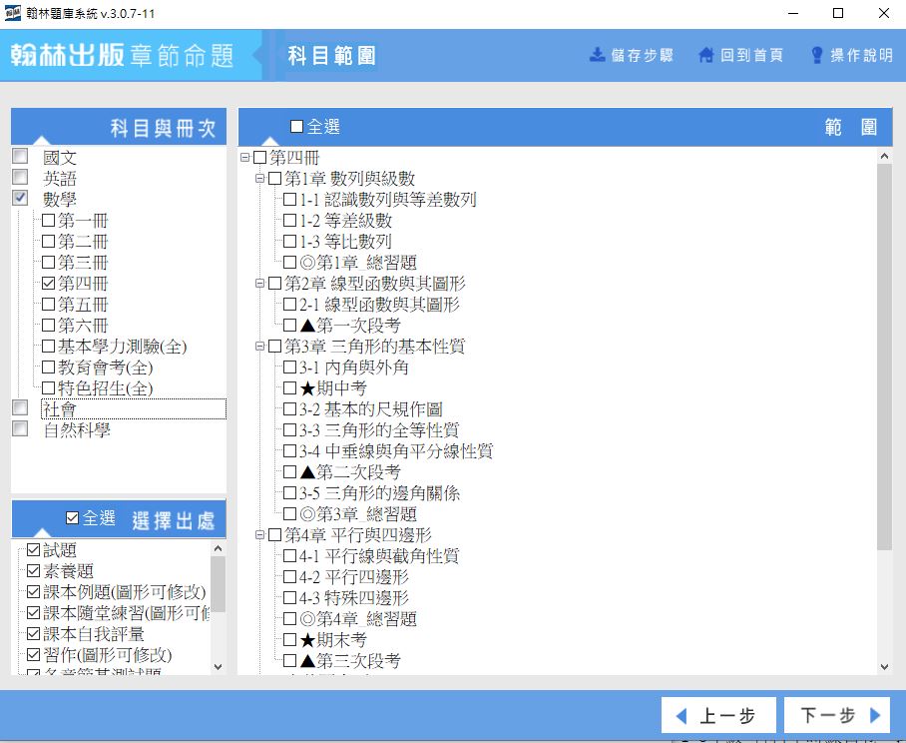Check 3-5 三角形的邊角關係

click(290, 493)
